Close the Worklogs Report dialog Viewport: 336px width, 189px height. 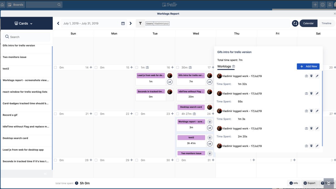tap(334, 14)
